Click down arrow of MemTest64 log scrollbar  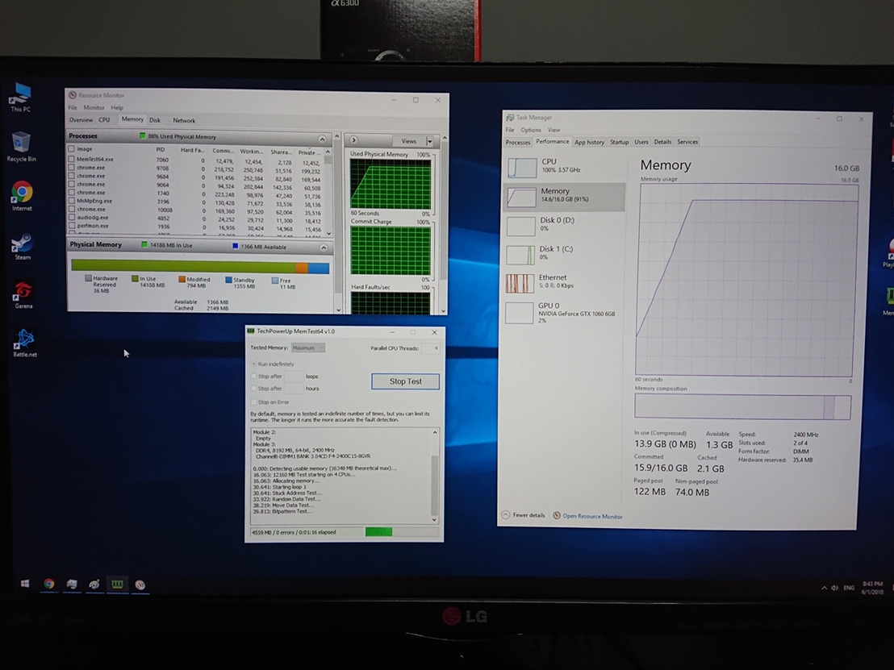434,519
